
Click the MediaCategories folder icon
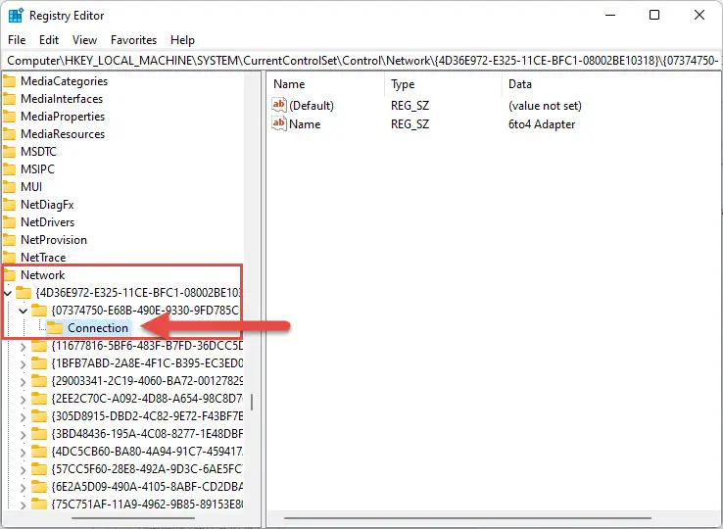(x=9, y=81)
